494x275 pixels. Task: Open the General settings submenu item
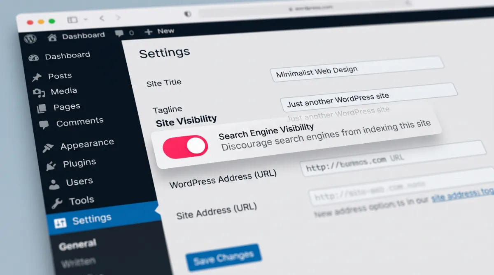tap(77, 245)
